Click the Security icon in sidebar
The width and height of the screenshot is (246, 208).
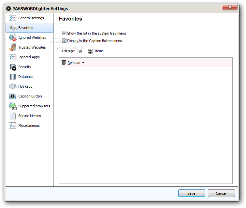(x=13, y=67)
